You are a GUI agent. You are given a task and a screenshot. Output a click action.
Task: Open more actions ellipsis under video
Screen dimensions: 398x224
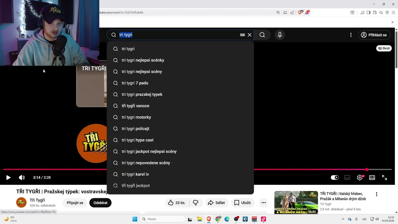(264, 203)
